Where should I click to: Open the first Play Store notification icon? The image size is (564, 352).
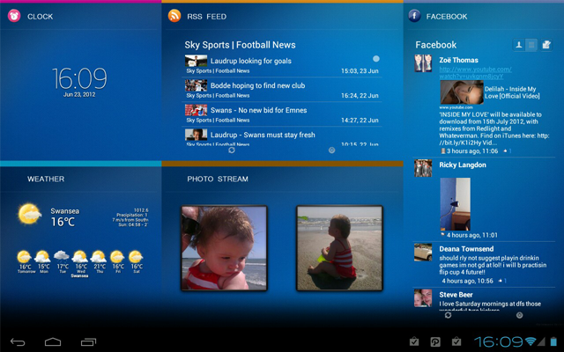click(414, 341)
